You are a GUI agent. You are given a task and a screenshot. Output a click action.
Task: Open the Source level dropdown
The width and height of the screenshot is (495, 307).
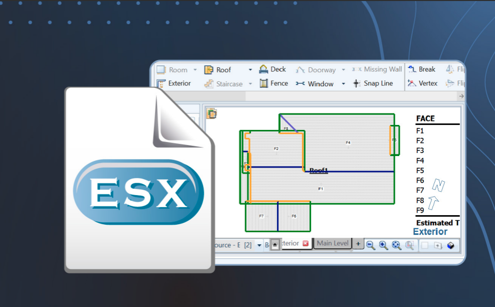pos(259,245)
